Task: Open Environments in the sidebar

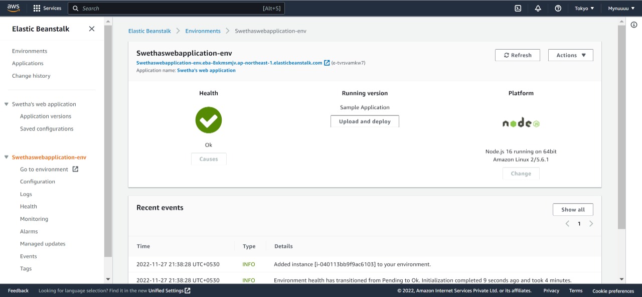Action: pyautogui.click(x=30, y=51)
